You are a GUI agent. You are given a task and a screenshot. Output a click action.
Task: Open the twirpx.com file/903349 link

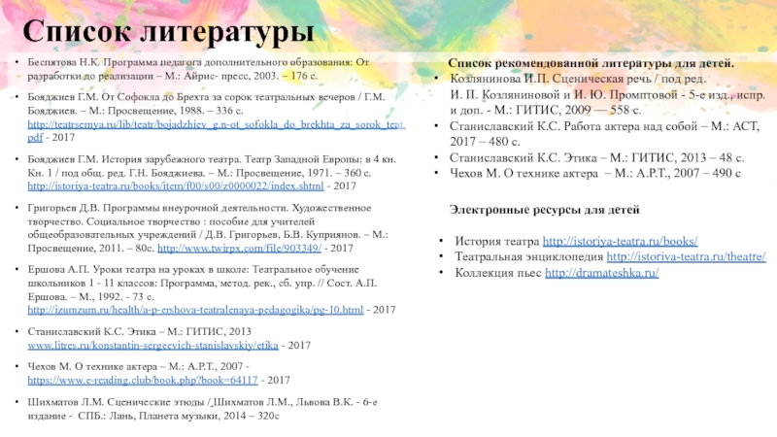coord(239,248)
